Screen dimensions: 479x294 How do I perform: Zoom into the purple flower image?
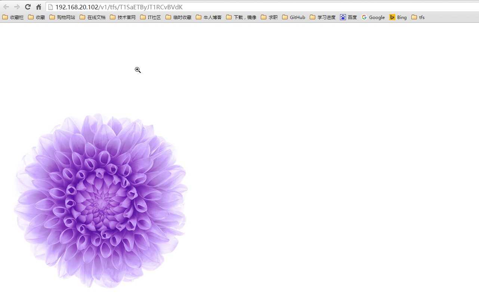click(x=101, y=200)
